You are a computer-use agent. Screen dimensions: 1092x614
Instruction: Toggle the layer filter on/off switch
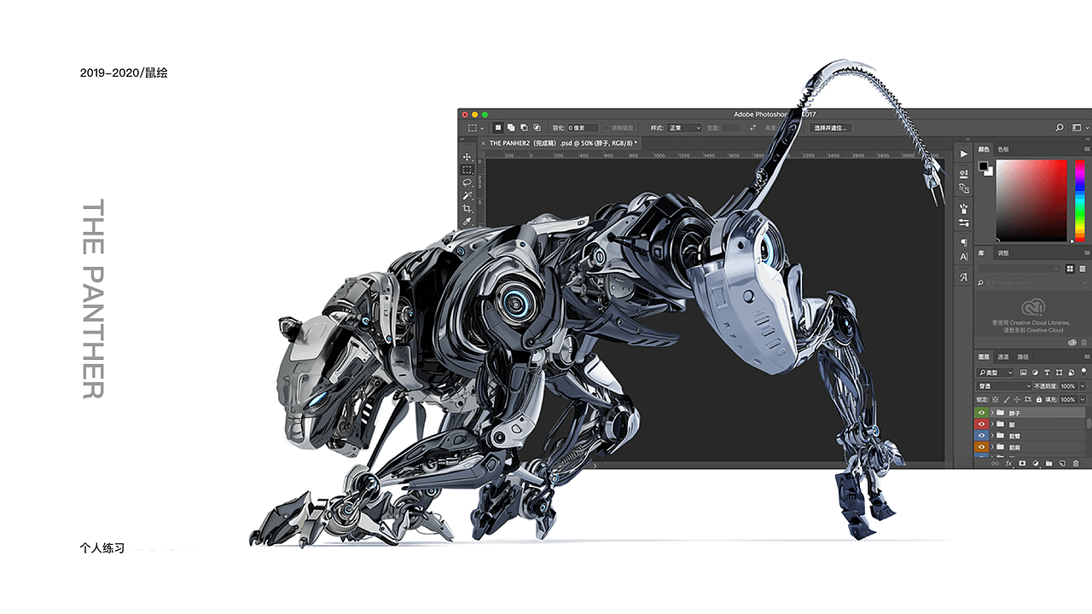(x=1083, y=372)
